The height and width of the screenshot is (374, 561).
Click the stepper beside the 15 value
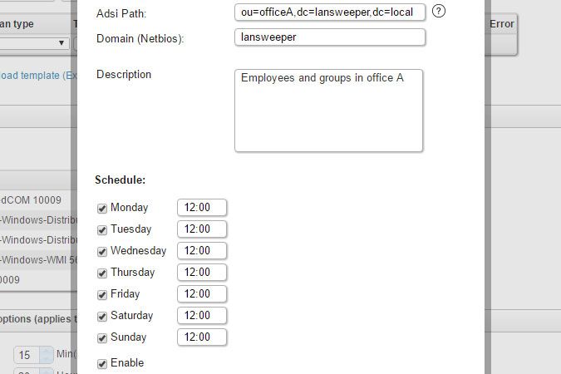(x=46, y=355)
